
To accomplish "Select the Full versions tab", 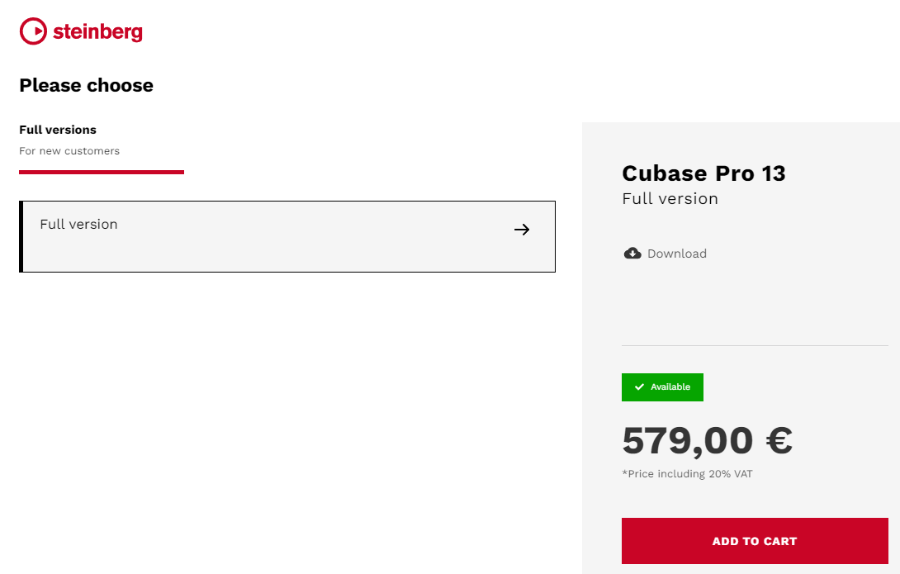I will coord(58,130).
